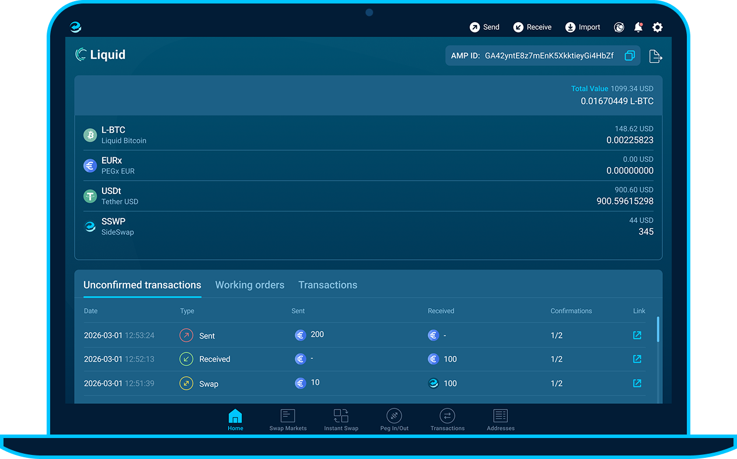Open explorer link for Swap transaction
Screen dimensions: 737x459
tap(637, 383)
